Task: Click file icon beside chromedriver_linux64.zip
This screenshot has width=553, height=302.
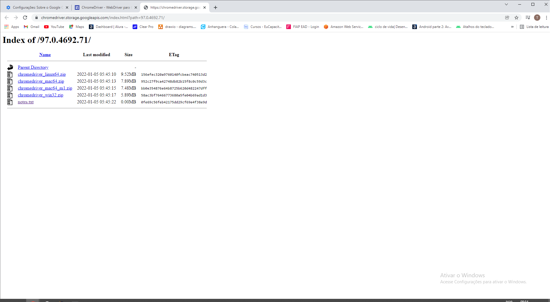Action: pyautogui.click(x=10, y=74)
